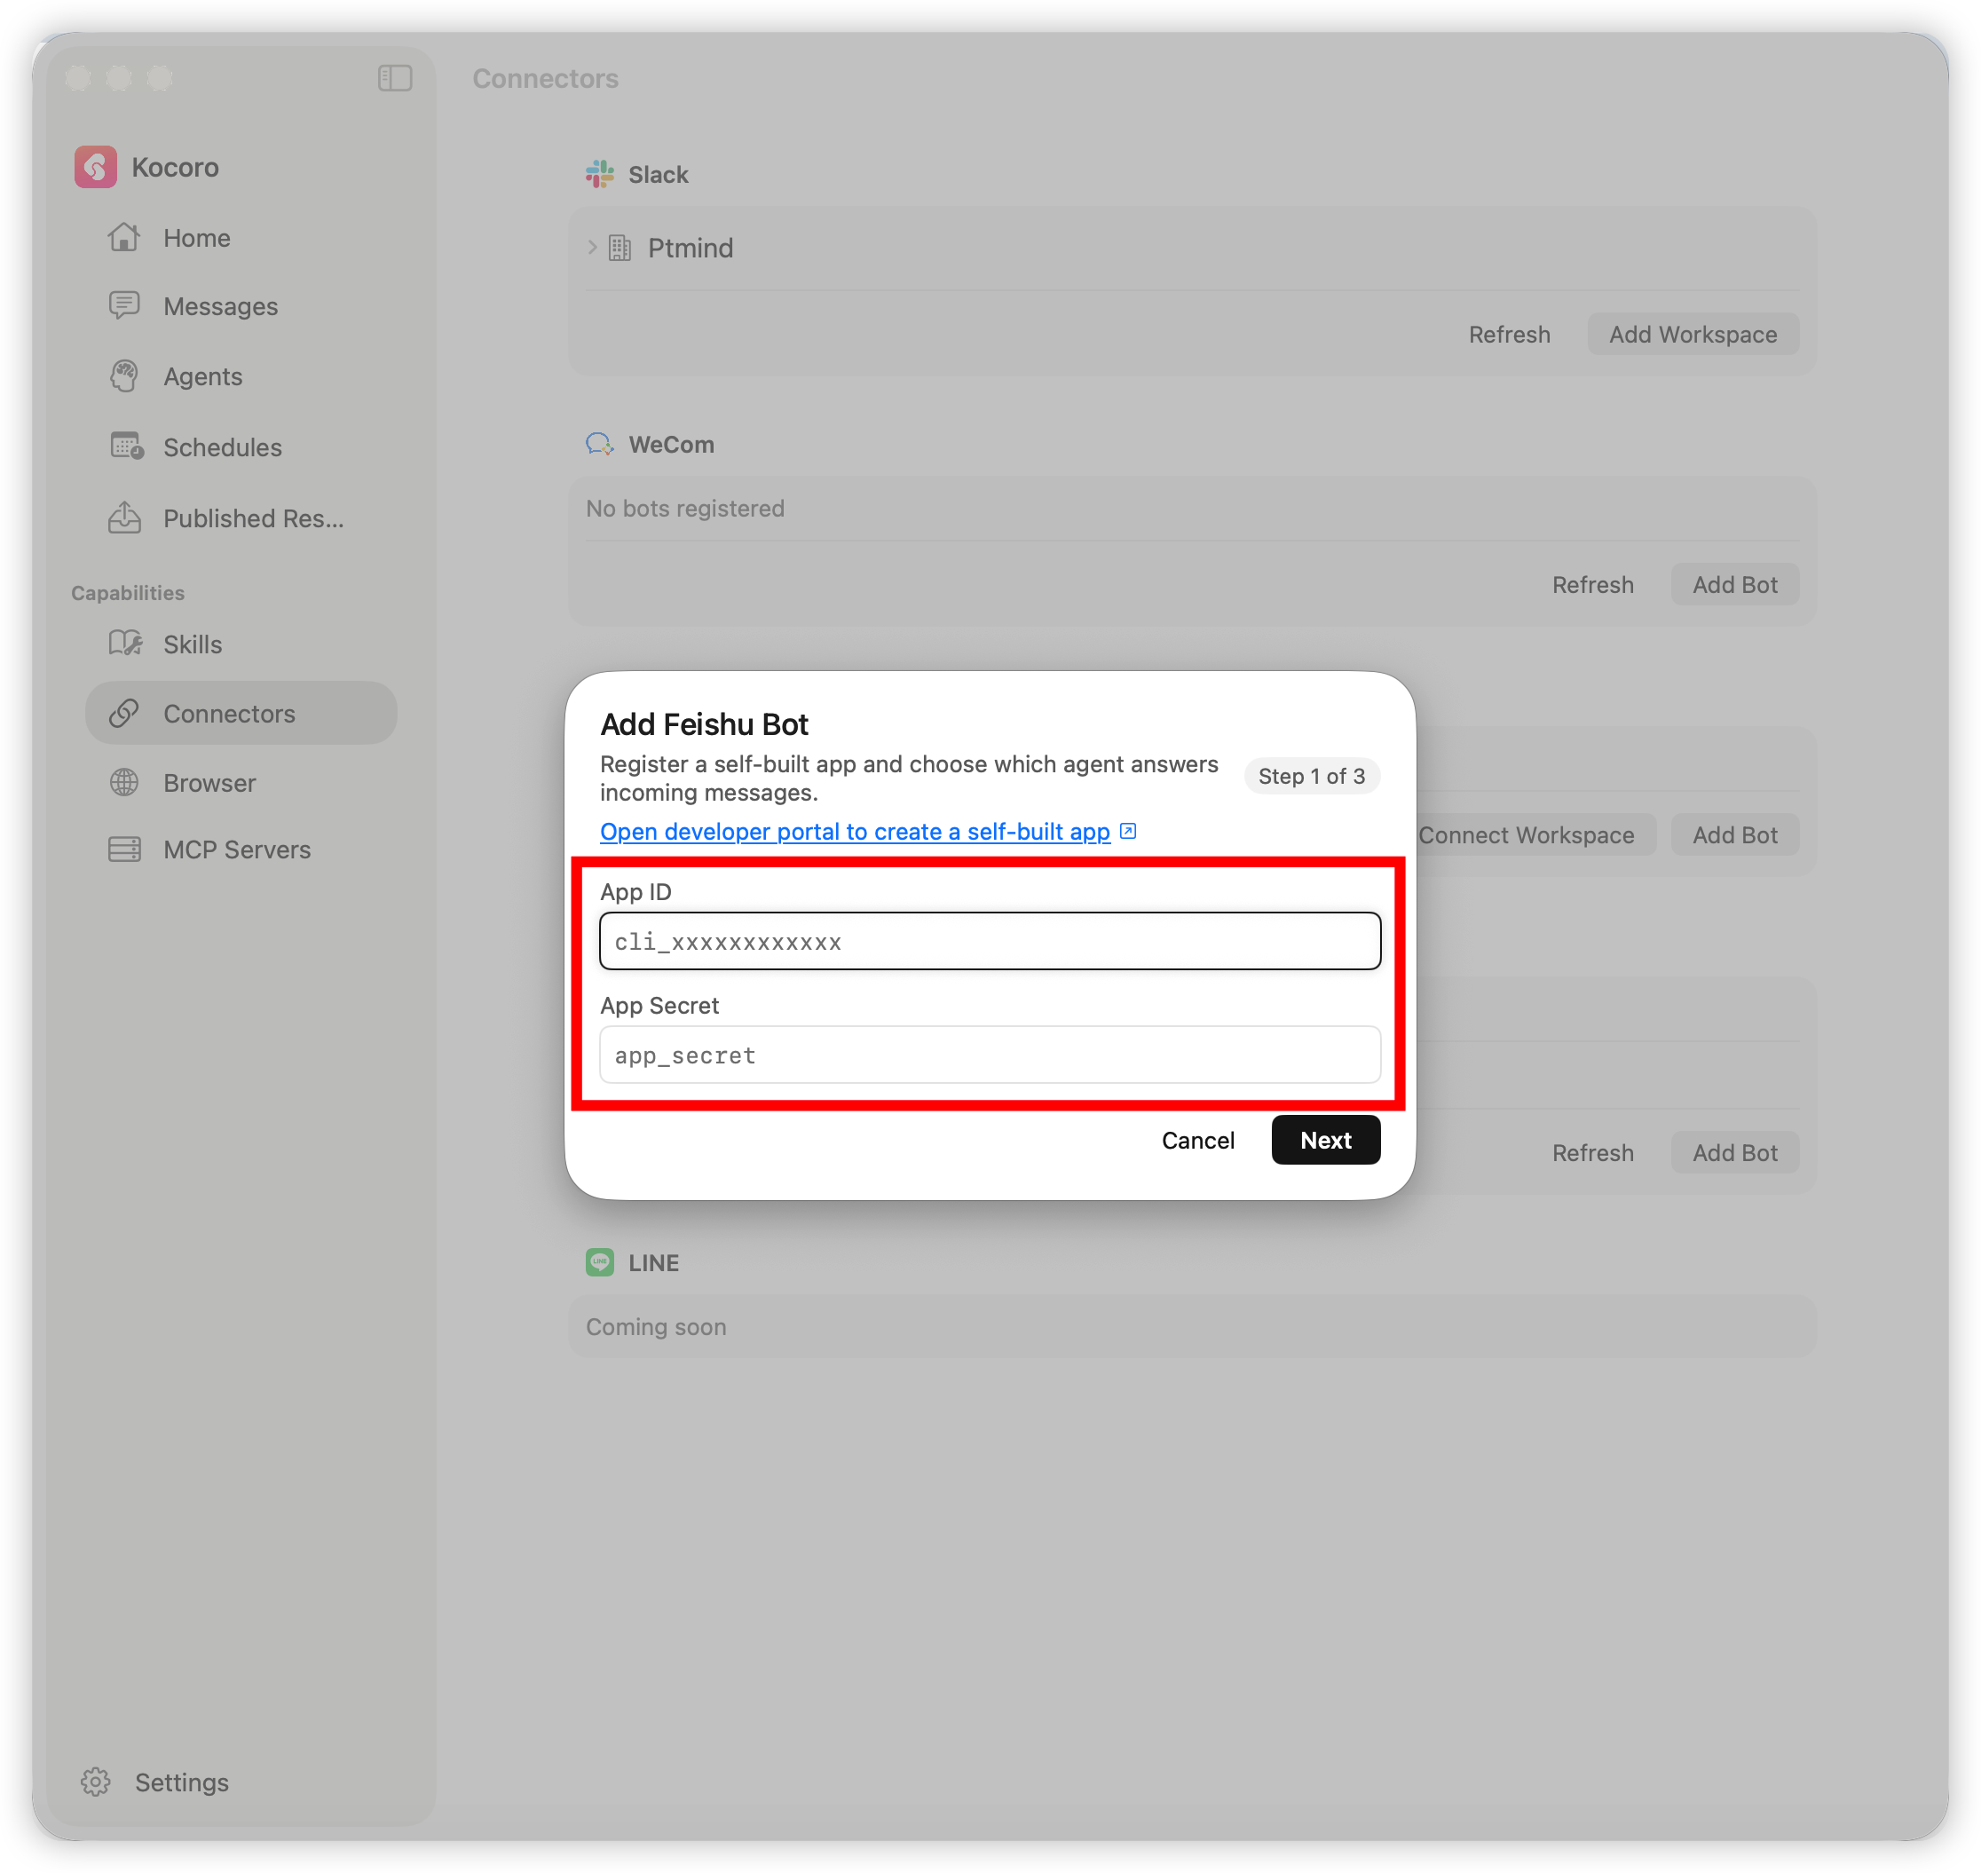Click the Connectors link icon
This screenshot has height=1873, width=1981.
point(124,713)
